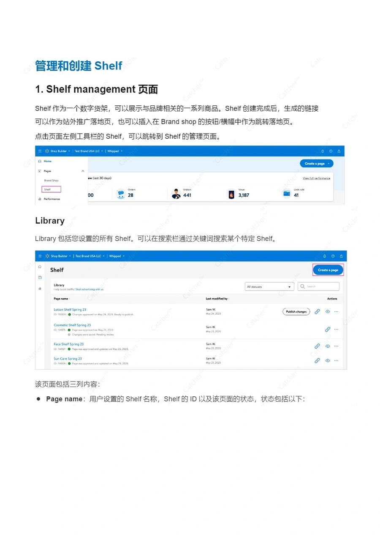Click notification bell in Shelf library screenshot
Screen dimensions: 380x538
pos(325,256)
